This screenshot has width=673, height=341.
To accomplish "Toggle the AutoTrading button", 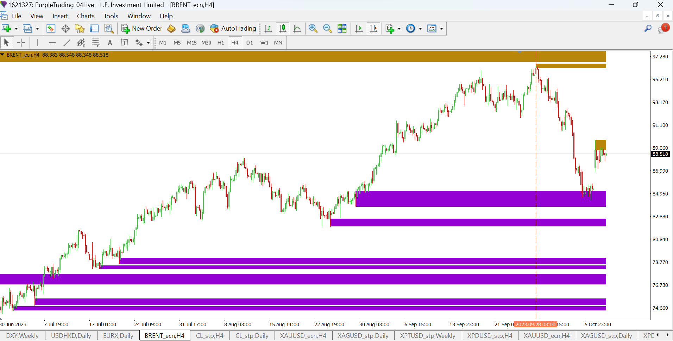I will click(233, 28).
